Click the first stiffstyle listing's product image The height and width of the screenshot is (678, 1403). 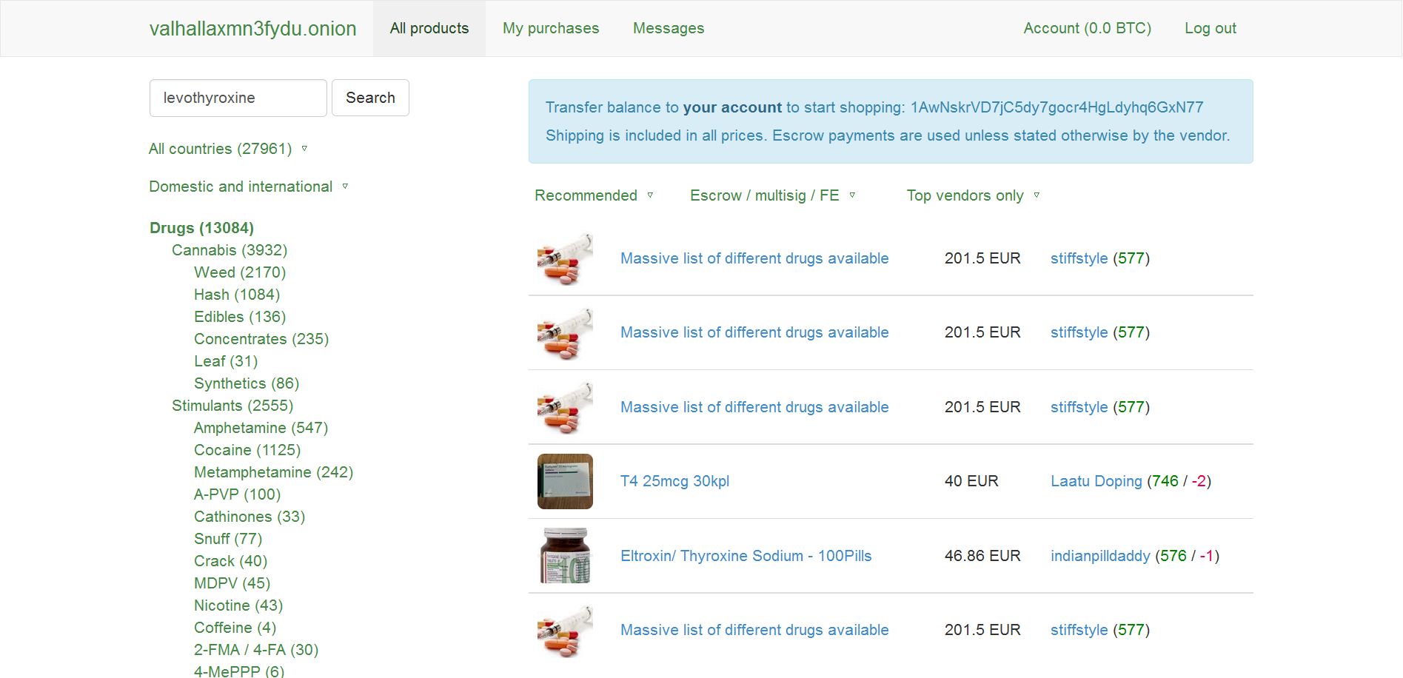(x=565, y=258)
